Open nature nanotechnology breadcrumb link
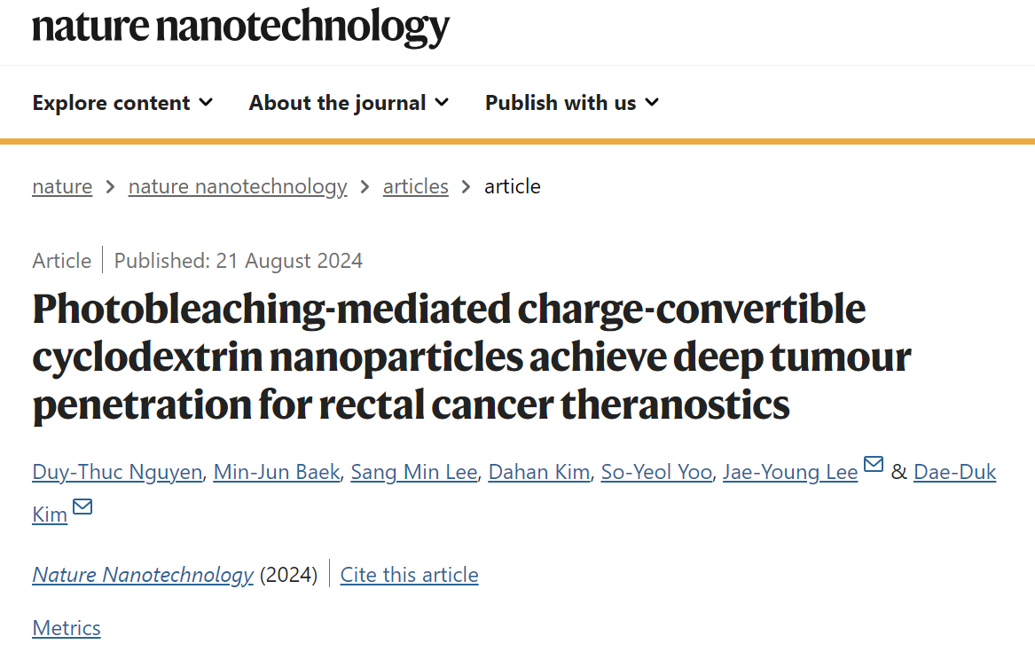The image size is (1035, 652). click(x=238, y=187)
